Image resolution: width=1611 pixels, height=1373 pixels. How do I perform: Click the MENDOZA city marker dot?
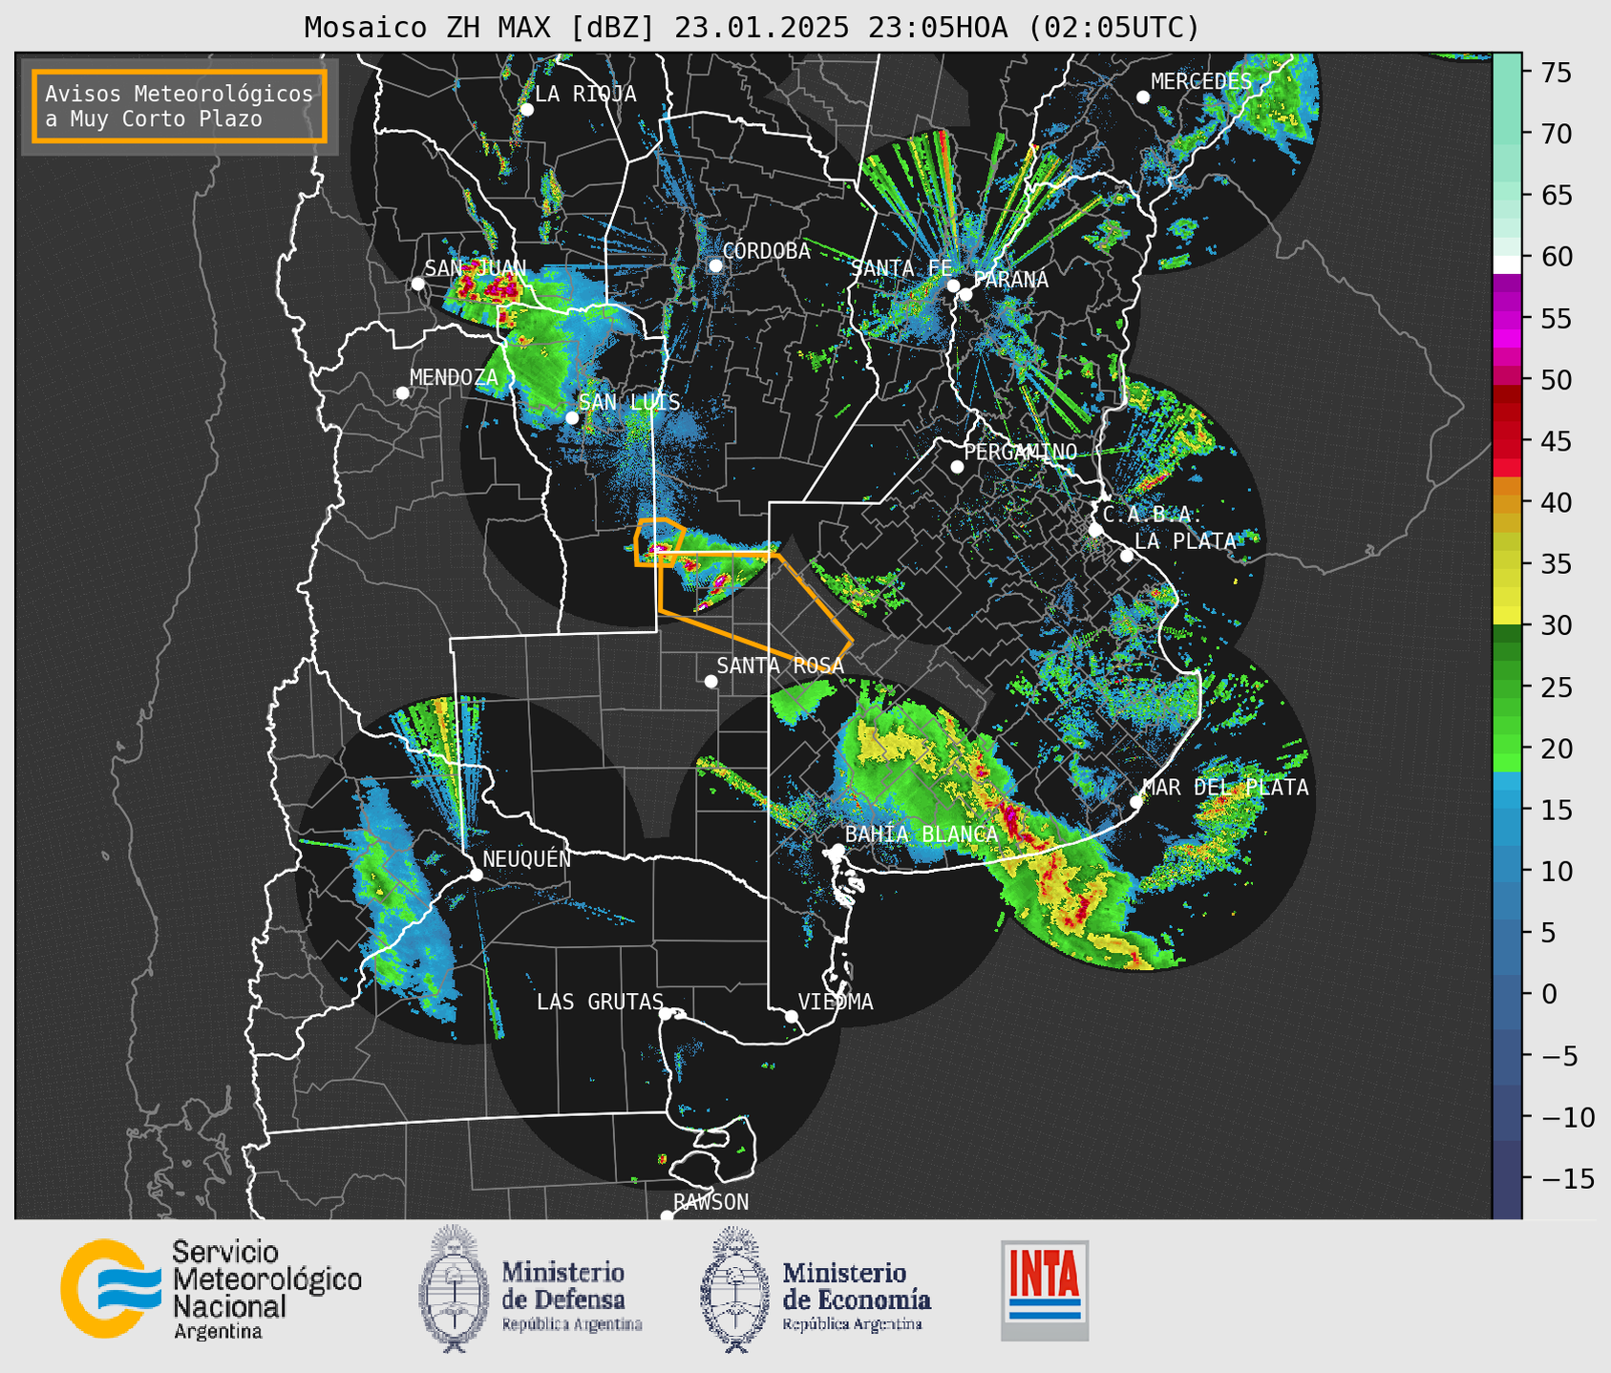pyautogui.click(x=402, y=393)
